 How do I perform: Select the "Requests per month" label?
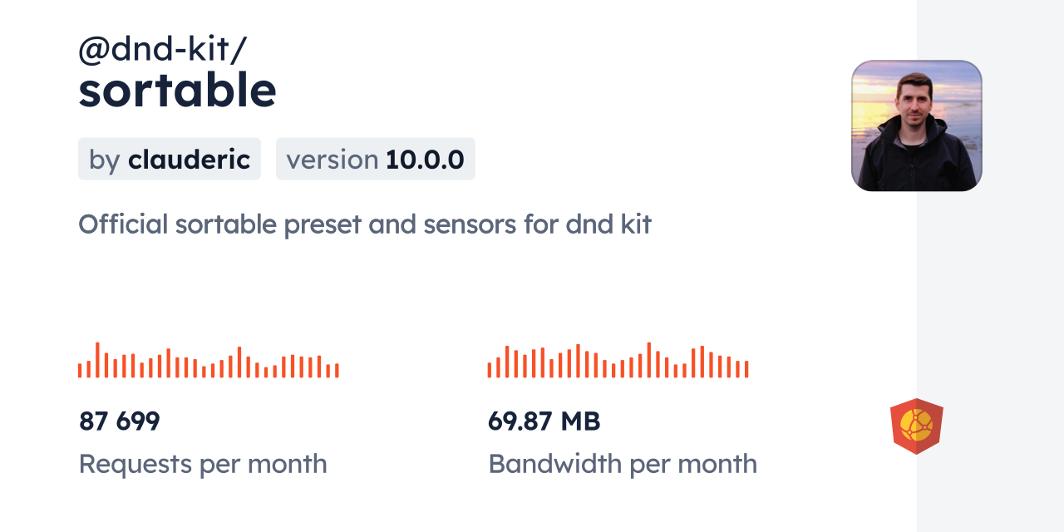click(x=202, y=464)
